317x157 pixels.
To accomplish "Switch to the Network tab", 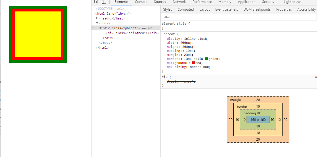I will [x=179, y=2].
